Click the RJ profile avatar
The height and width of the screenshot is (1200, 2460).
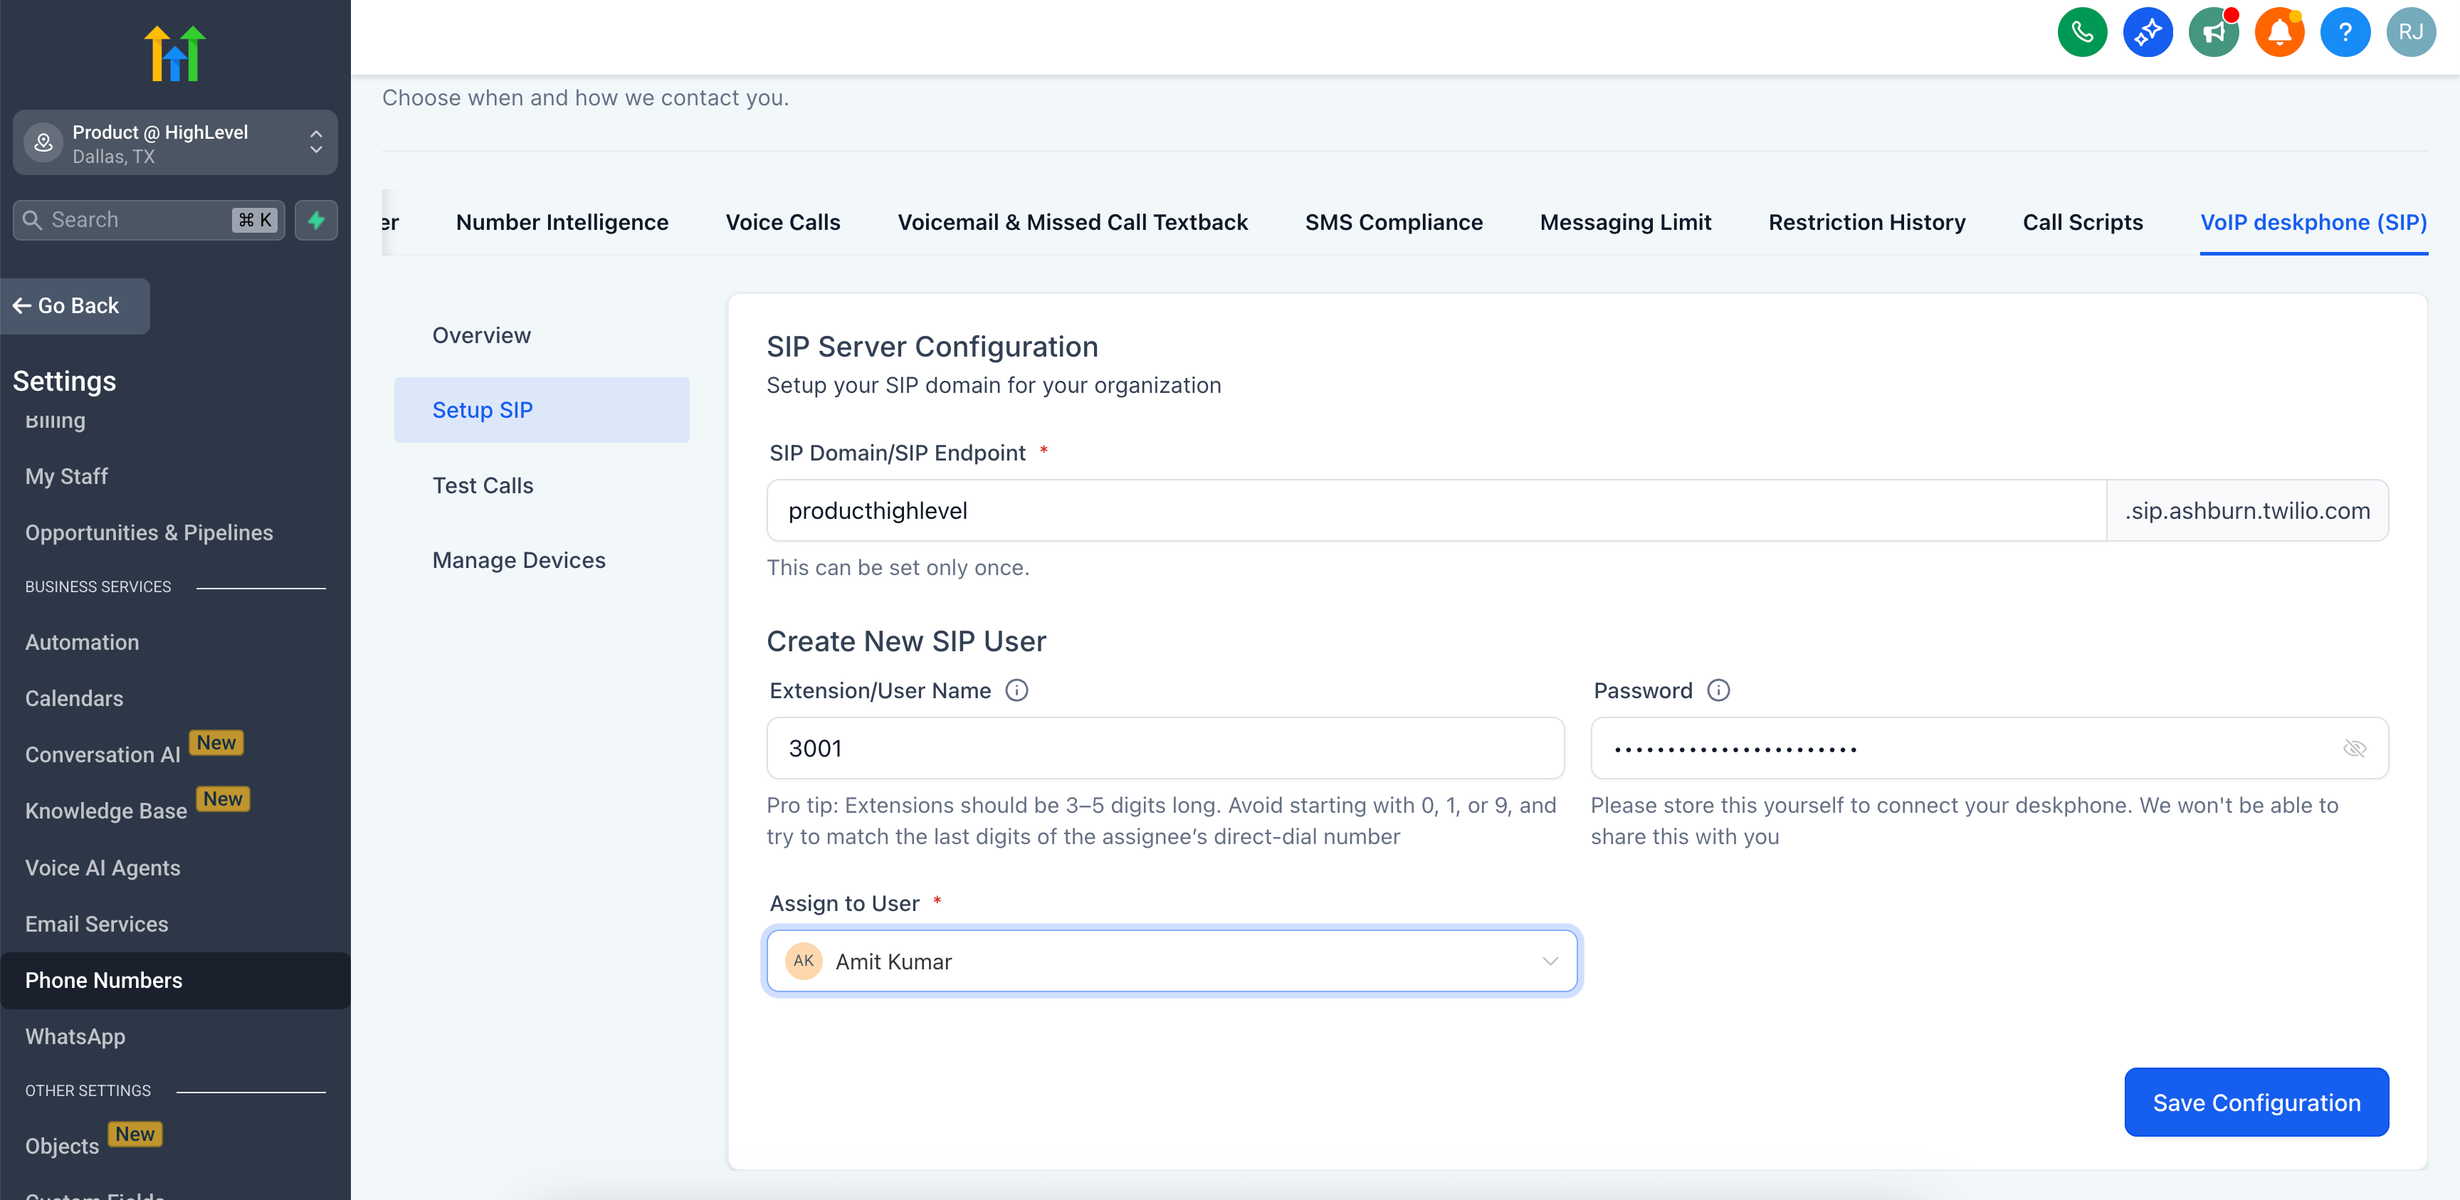(2412, 31)
